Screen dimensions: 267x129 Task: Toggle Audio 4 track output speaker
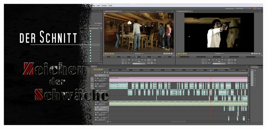click(x=96, y=102)
